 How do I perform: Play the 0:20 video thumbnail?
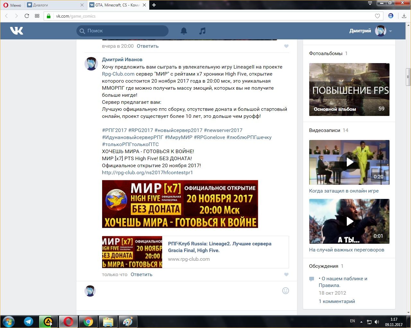pyautogui.click(x=349, y=162)
